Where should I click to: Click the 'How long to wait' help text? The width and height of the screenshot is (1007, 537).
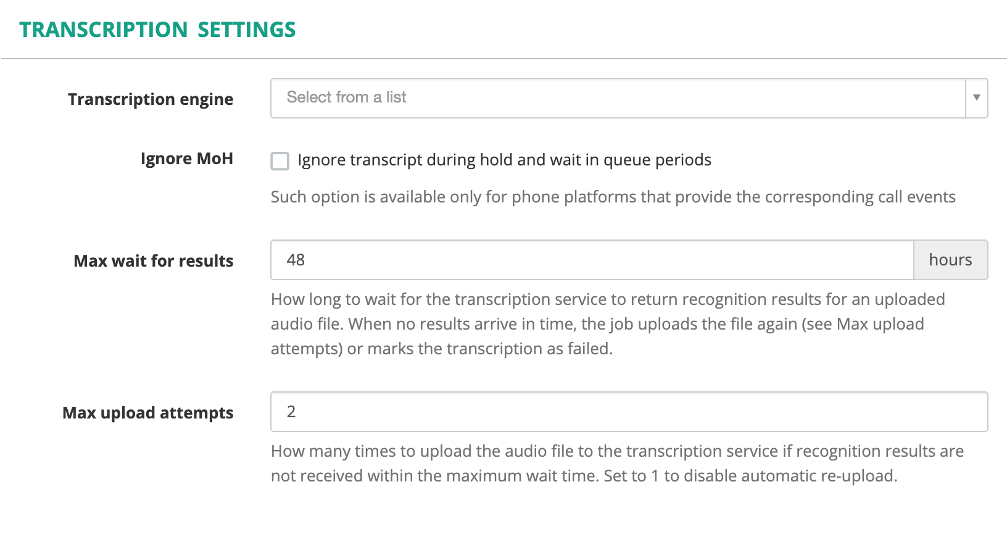(608, 324)
